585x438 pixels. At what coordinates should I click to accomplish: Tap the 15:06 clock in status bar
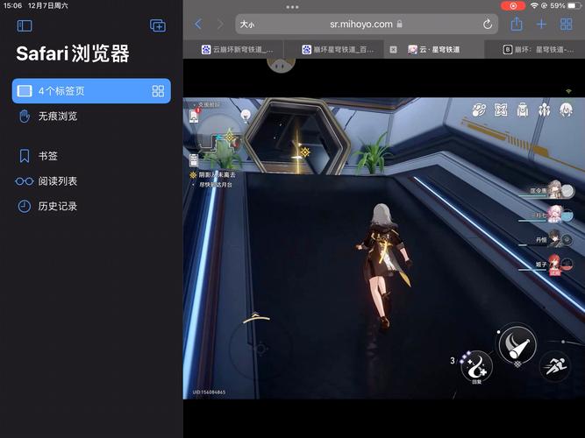[12, 5]
